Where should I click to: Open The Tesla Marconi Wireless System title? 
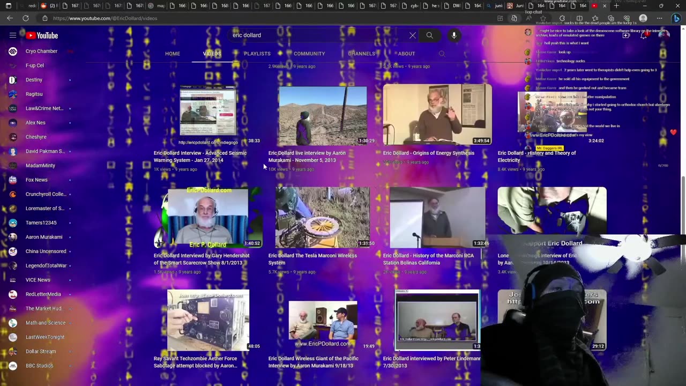point(312,259)
